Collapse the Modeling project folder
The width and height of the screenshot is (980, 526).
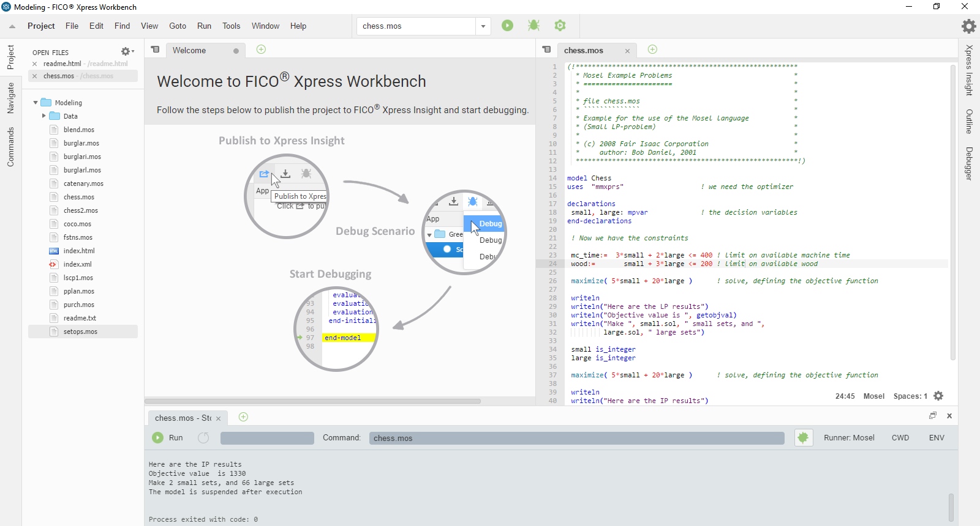pyautogui.click(x=36, y=103)
